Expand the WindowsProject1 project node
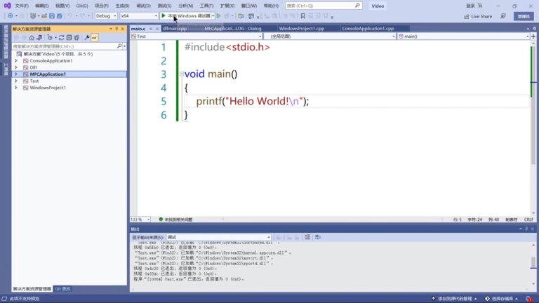539x303 pixels. point(16,88)
